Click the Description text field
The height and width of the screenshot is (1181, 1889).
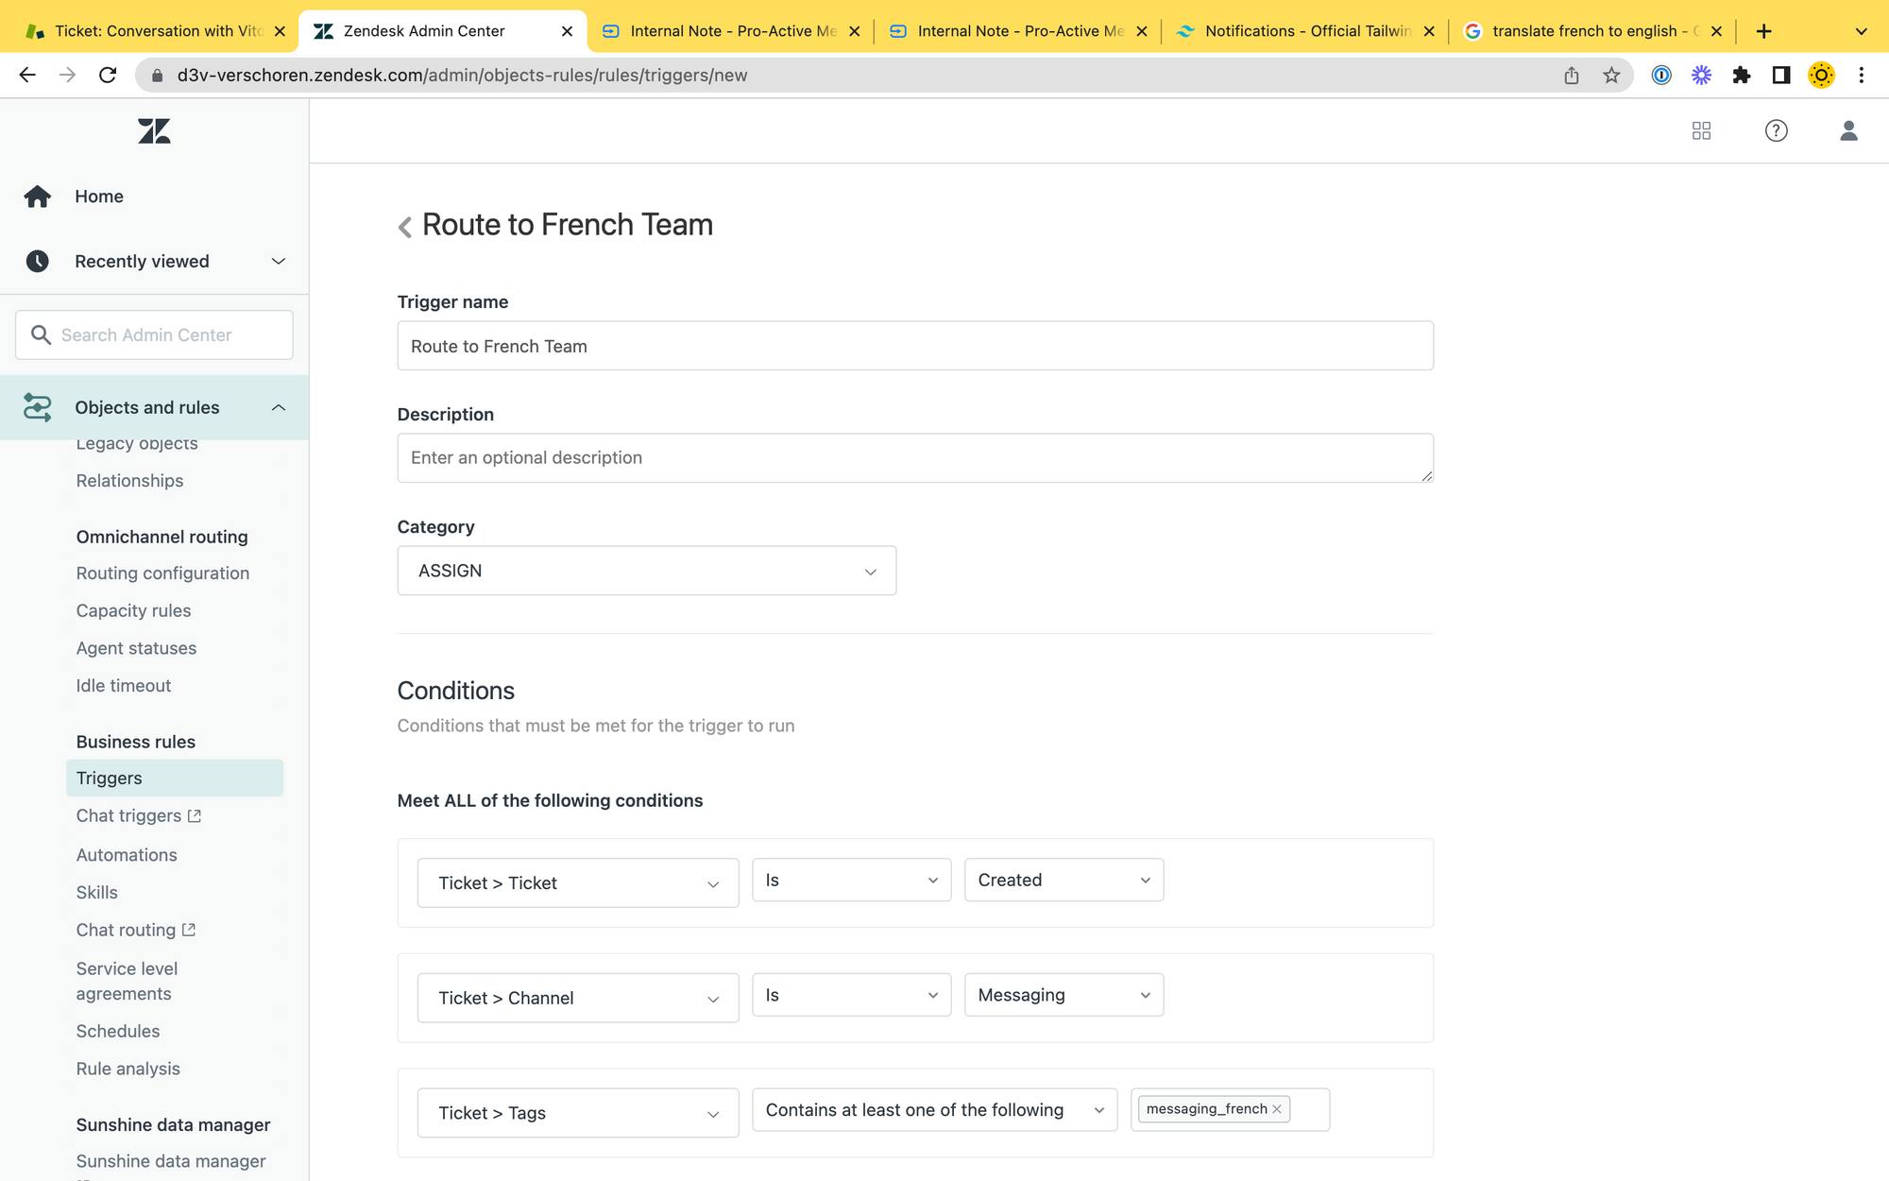[914, 458]
